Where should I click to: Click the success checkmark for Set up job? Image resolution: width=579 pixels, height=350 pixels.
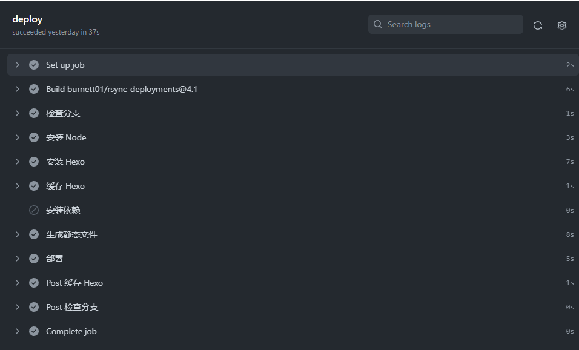pos(34,65)
